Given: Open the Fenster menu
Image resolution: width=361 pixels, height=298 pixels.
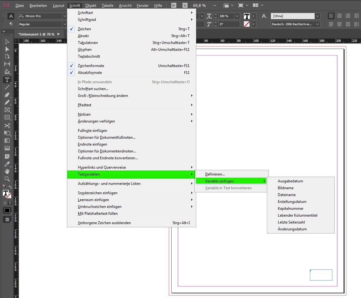Looking at the screenshot, I should [x=143, y=6].
